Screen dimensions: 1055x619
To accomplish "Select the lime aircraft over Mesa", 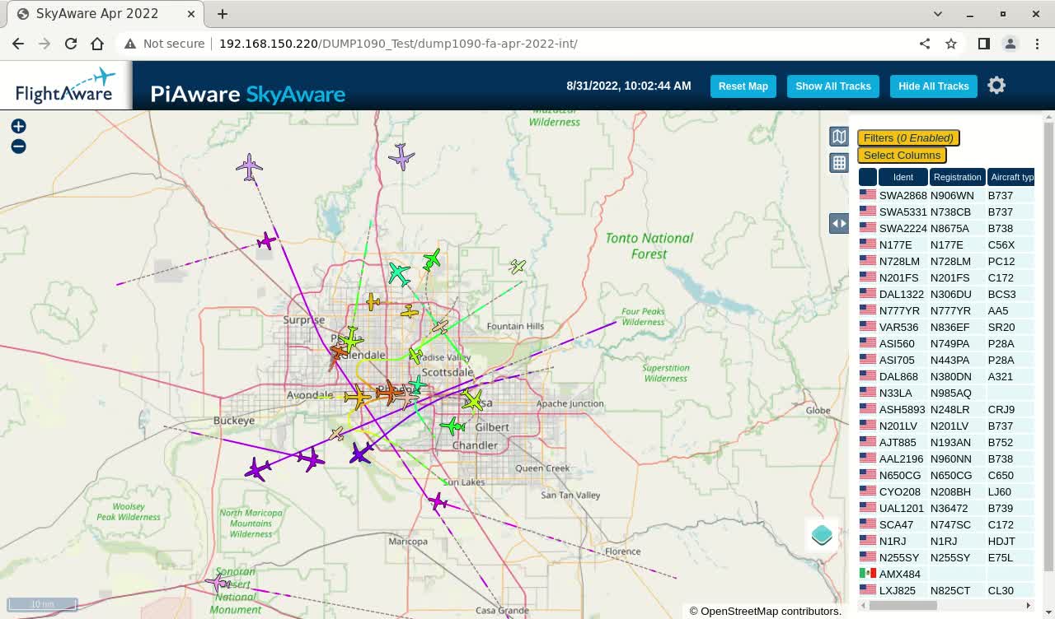I will pos(472,400).
